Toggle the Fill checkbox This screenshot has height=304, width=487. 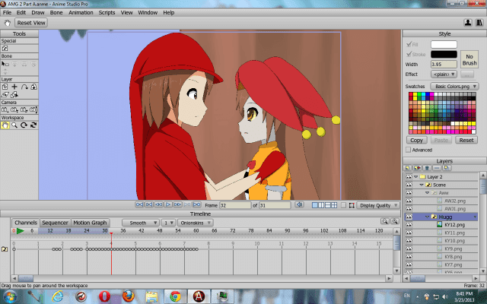409,44
